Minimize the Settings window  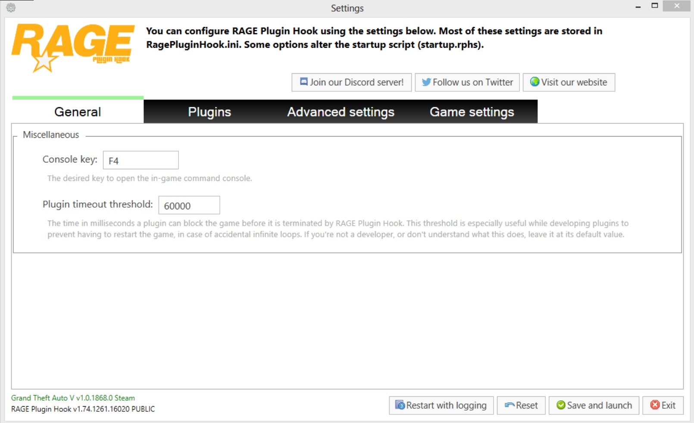click(638, 6)
